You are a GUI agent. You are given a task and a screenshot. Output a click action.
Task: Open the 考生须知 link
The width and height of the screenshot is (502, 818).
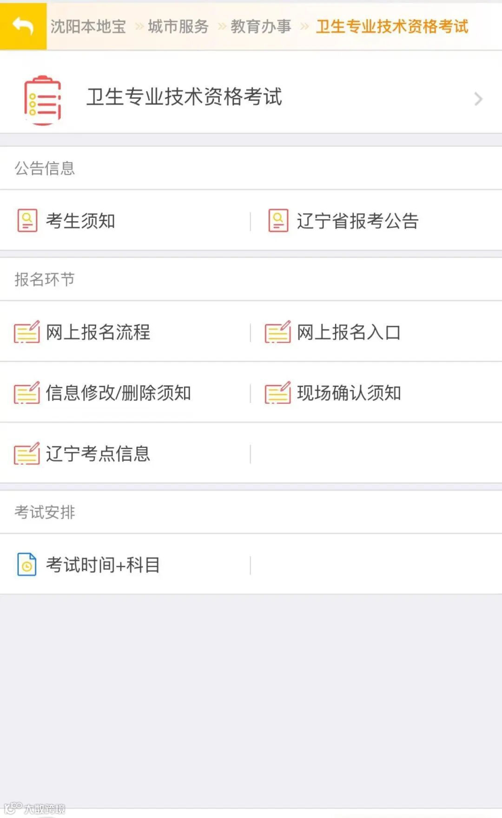tap(80, 221)
